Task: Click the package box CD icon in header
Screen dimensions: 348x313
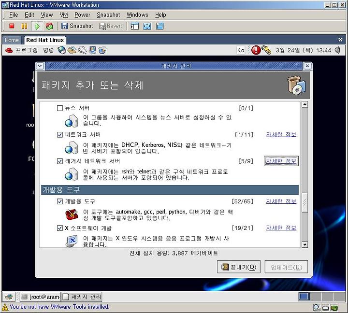Action: coord(297,85)
